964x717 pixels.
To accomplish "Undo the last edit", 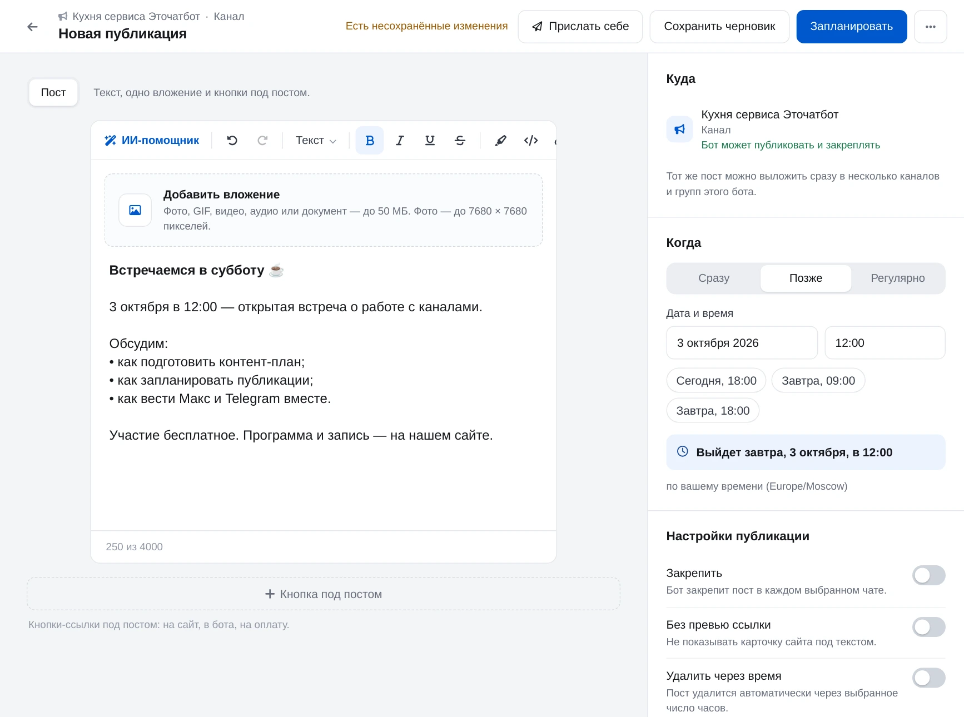I will tap(232, 141).
